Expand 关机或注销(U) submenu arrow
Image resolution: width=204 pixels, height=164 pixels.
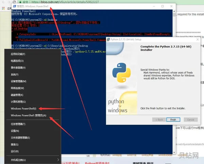coord(58,160)
